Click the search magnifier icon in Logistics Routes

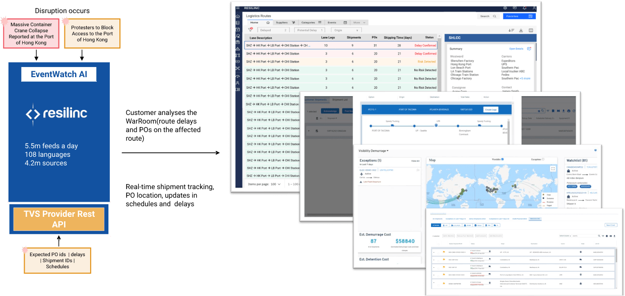(x=494, y=16)
